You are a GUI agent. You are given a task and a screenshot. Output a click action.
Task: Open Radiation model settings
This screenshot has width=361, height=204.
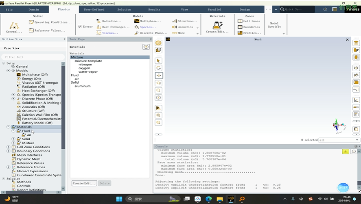109,21
